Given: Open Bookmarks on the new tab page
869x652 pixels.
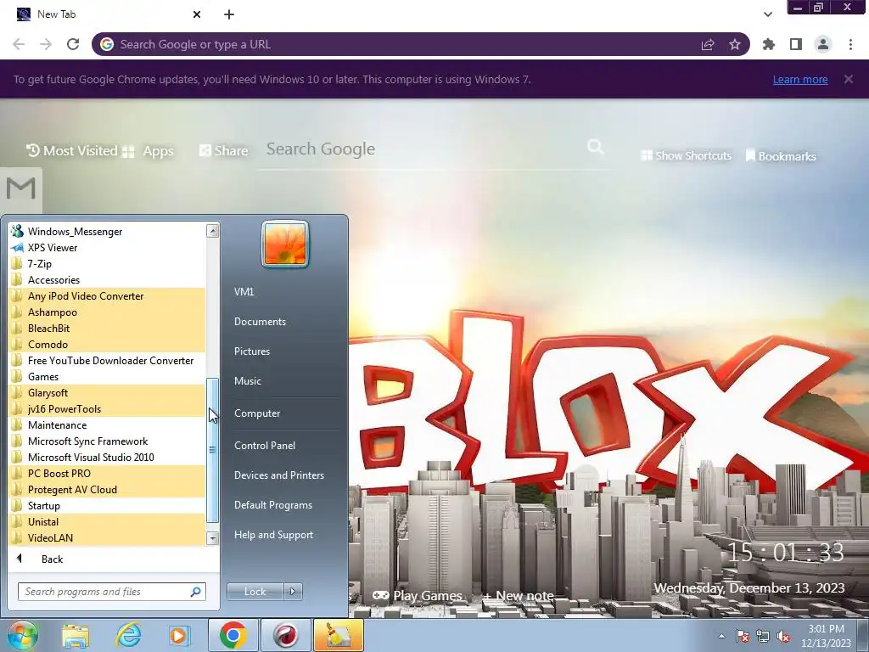Looking at the screenshot, I should tap(781, 156).
